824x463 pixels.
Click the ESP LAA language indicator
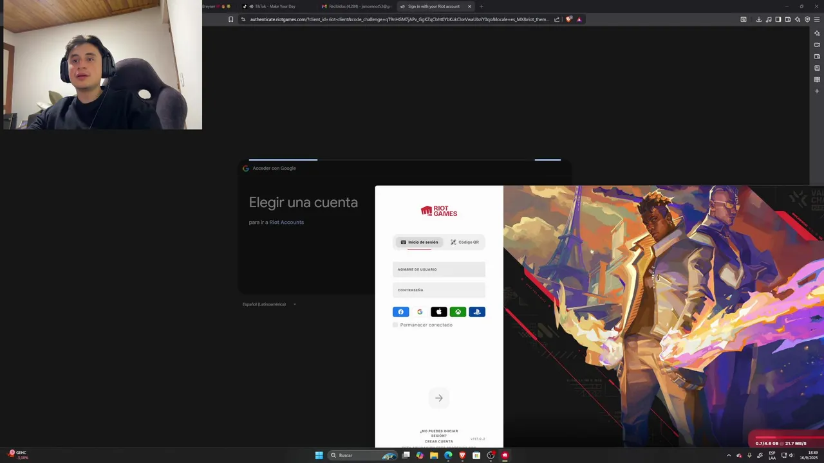[772, 455]
